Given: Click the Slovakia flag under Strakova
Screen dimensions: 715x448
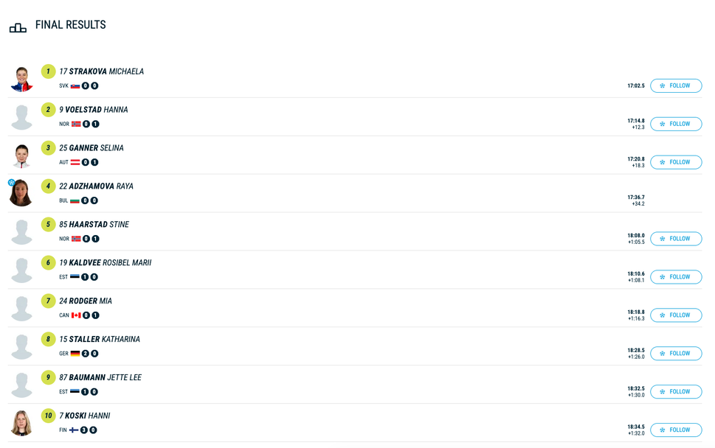Looking at the screenshot, I should point(75,86).
